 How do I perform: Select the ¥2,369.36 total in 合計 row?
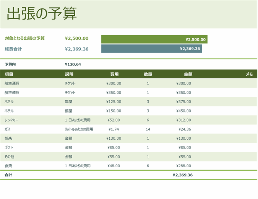[x=182, y=175]
